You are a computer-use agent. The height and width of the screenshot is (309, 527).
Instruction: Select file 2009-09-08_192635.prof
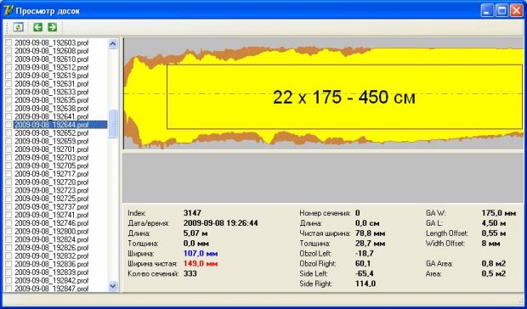coord(51,100)
